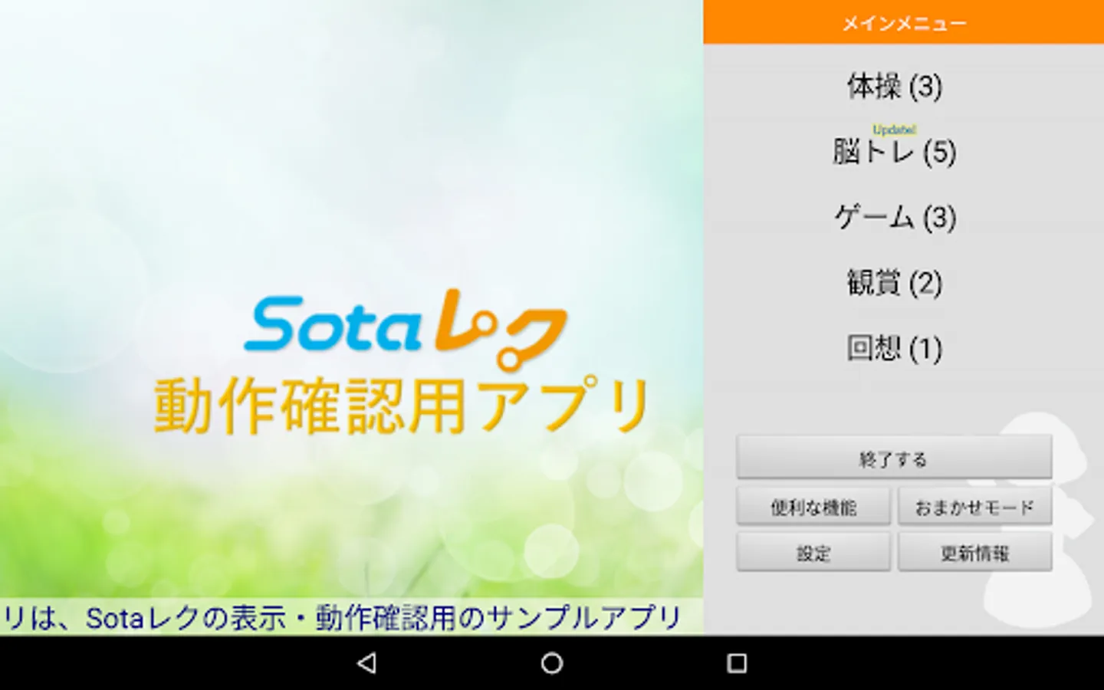Select the ゲーム (3) menu entry
Screen dimensions: 1104x690
(895, 218)
